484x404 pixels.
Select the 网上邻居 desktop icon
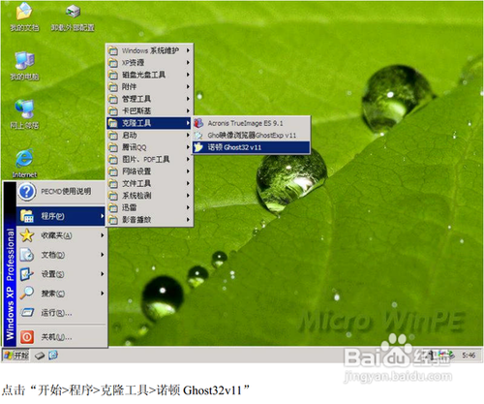24,114
